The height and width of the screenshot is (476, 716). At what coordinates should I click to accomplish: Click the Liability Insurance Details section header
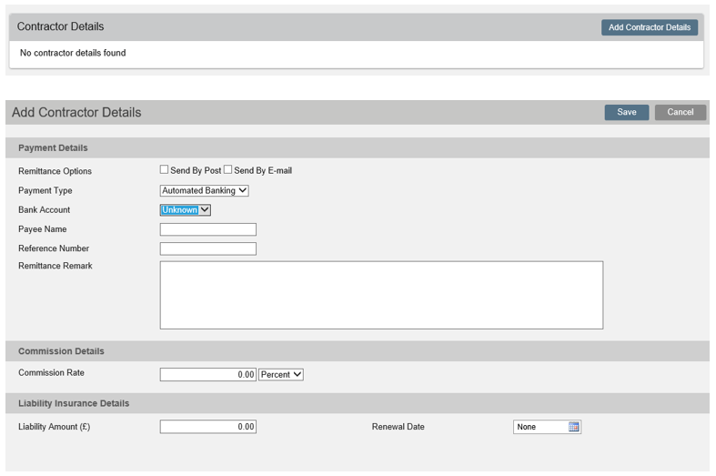[x=74, y=403]
